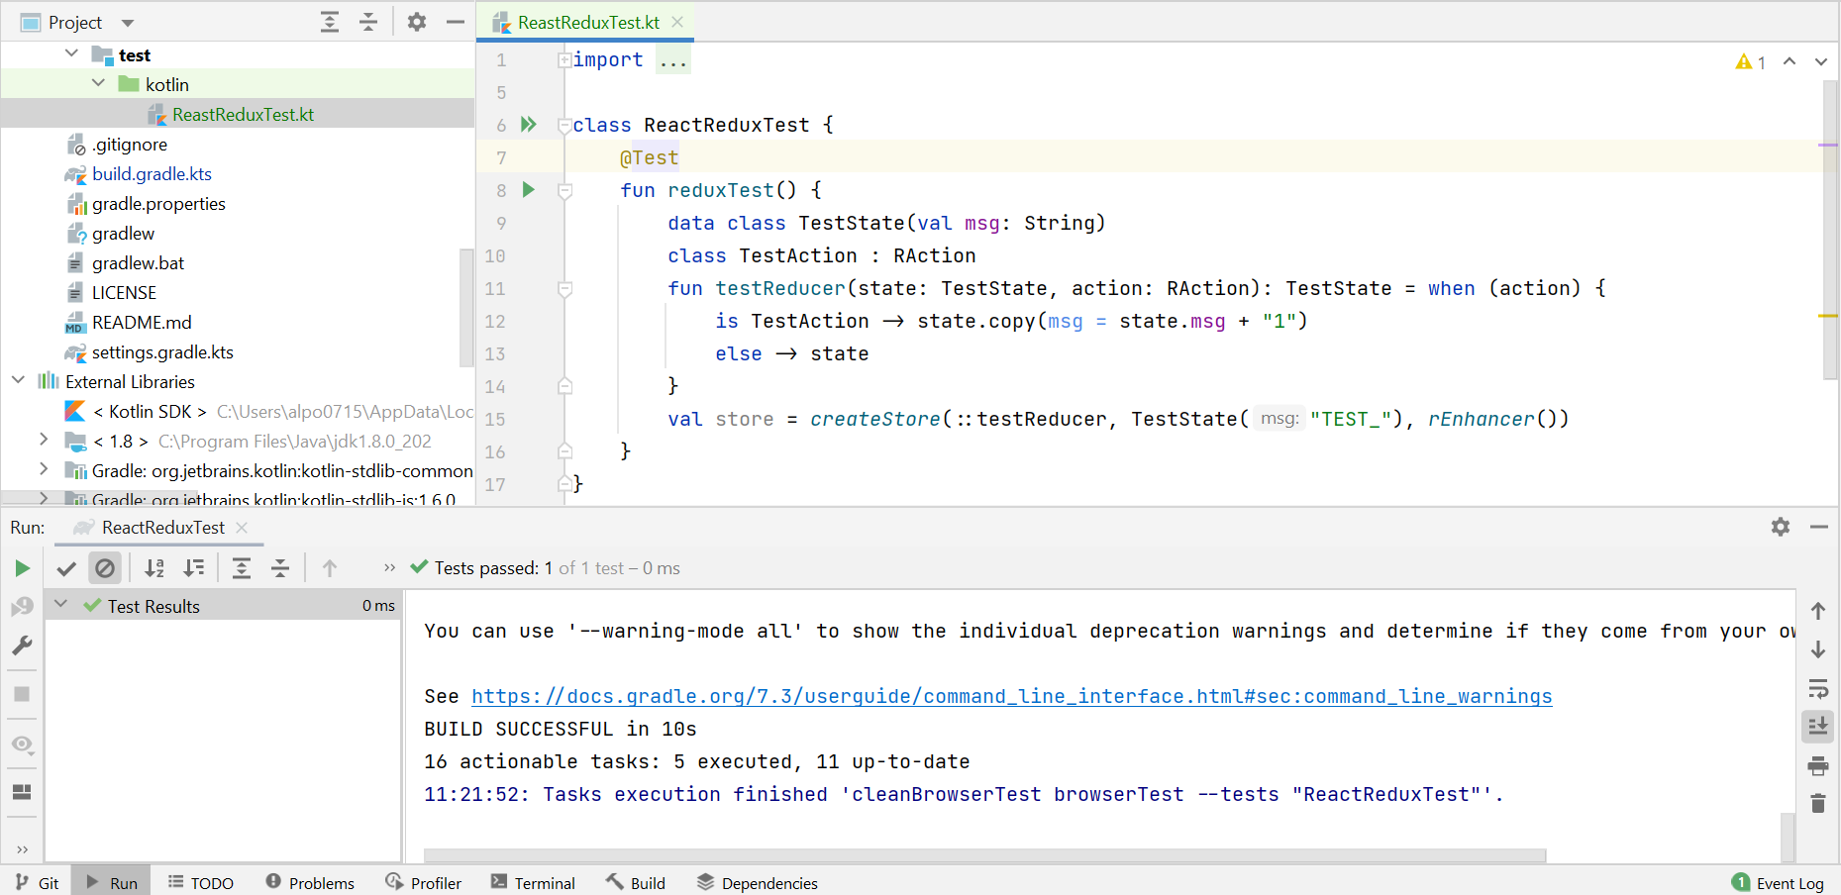Open wrench settings icon in Run panel
The image size is (1841, 895).
[x=22, y=646]
